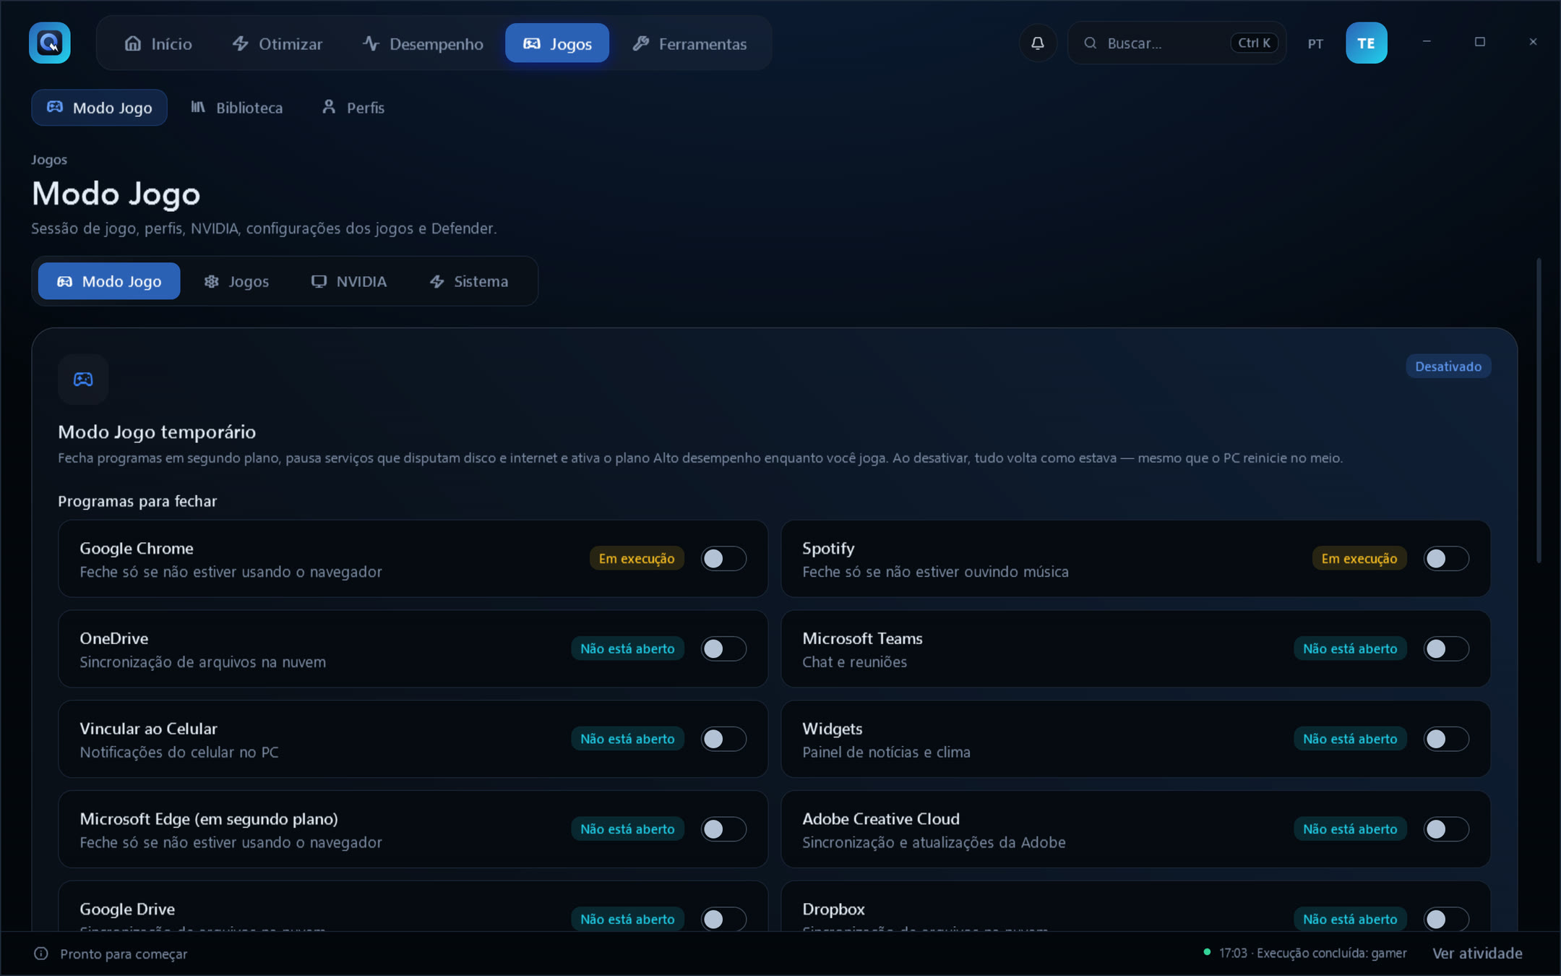The height and width of the screenshot is (976, 1561).
Task: Toggle Microsoft Edge background switch
Action: pyautogui.click(x=723, y=829)
